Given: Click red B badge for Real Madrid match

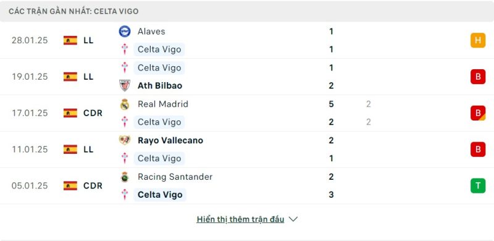Looking at the screenshot, I should pos(478,113).
